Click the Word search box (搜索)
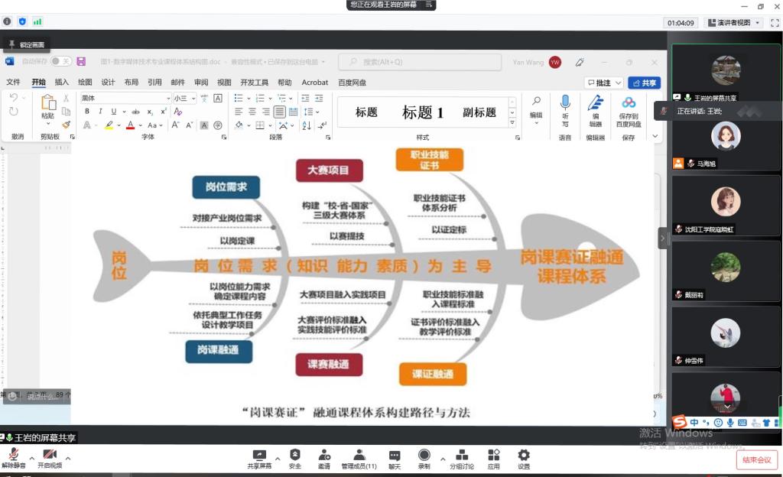This screenshot has width=783, height=477. point(420,62)
